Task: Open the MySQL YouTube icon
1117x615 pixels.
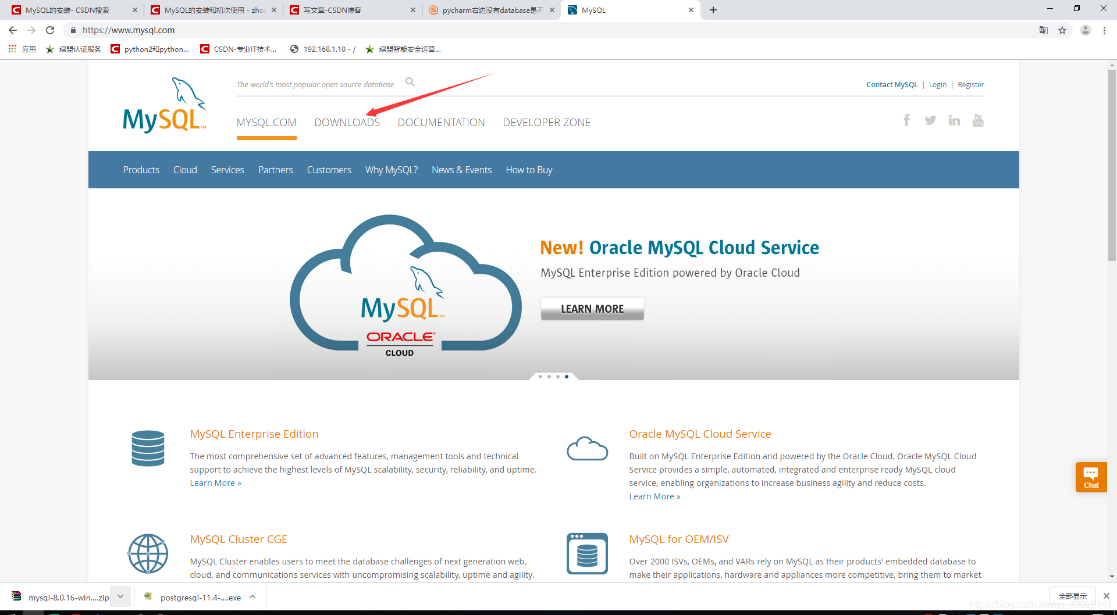Action: pos(978,120)
